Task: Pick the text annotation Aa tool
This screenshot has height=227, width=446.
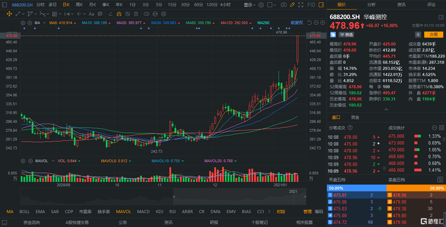Action: [91, 14]
